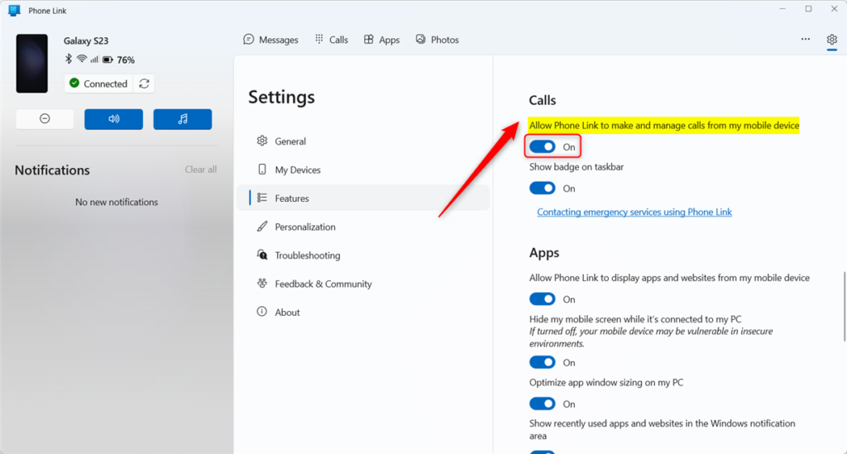The image size is (847, 454).
Task: Click the Settings page title
Action: 281,98
